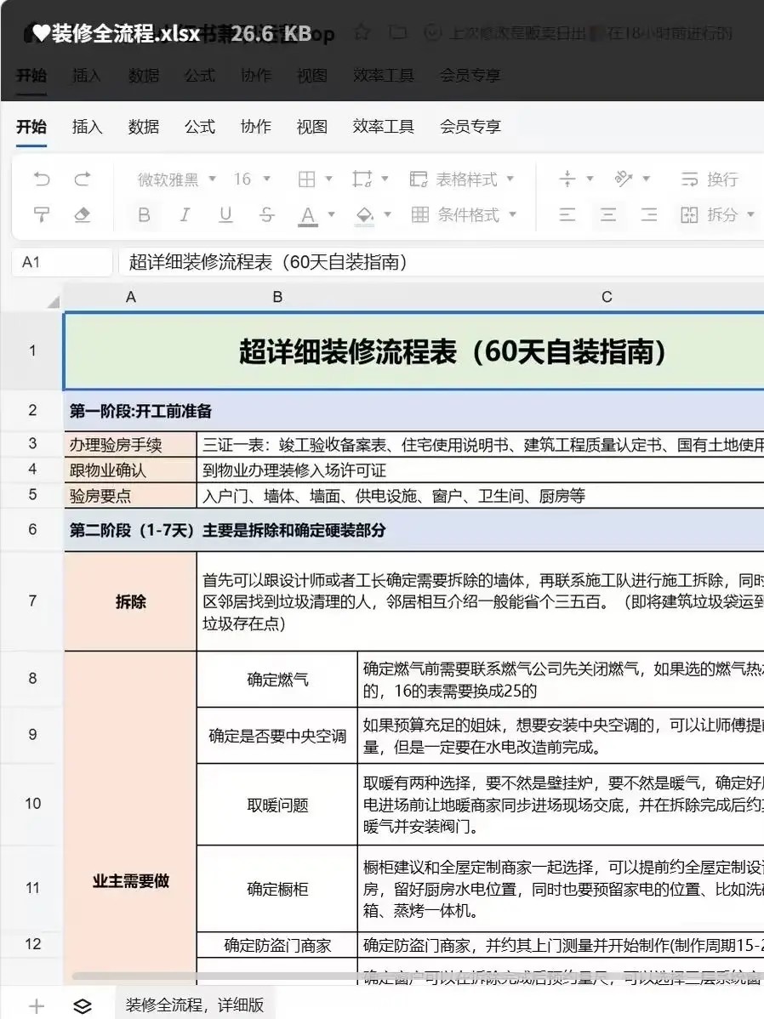Expand the borders dropdown arrow
Screen dimensions: 764x1019
click(328, 179)
